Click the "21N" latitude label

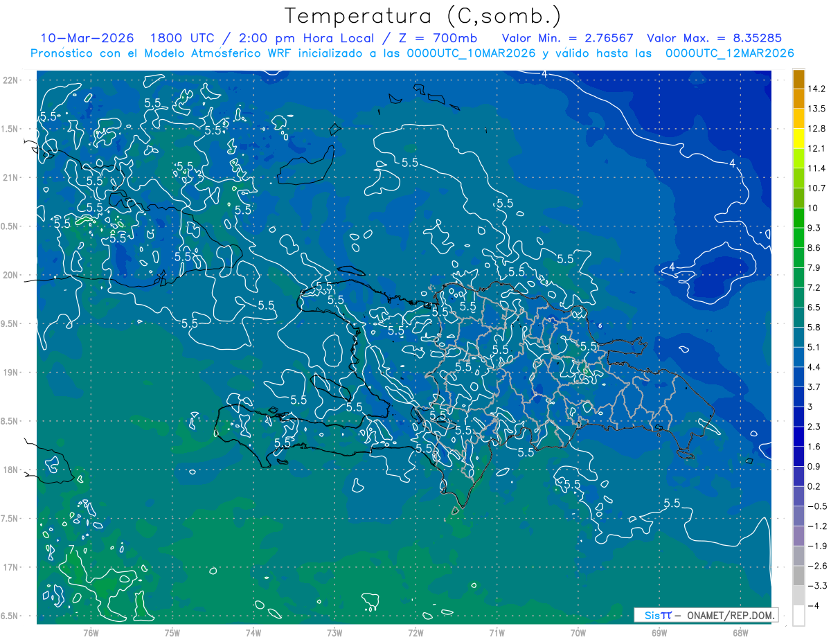tap(11, 177)
